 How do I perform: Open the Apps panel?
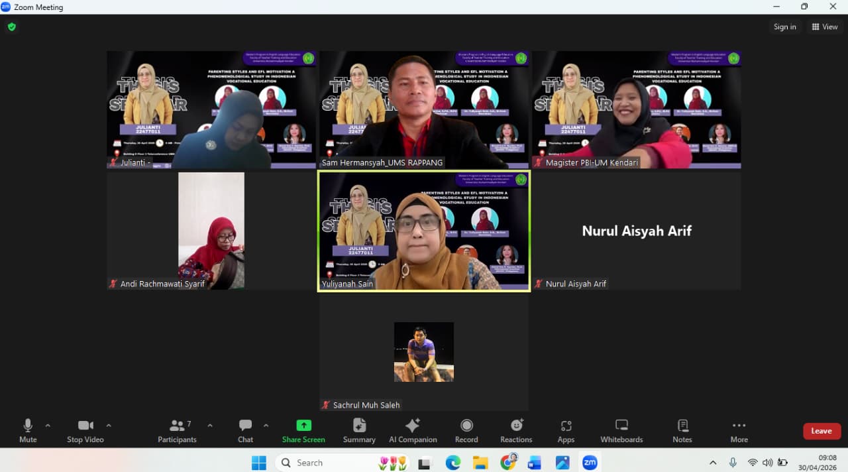click(566, 430)
